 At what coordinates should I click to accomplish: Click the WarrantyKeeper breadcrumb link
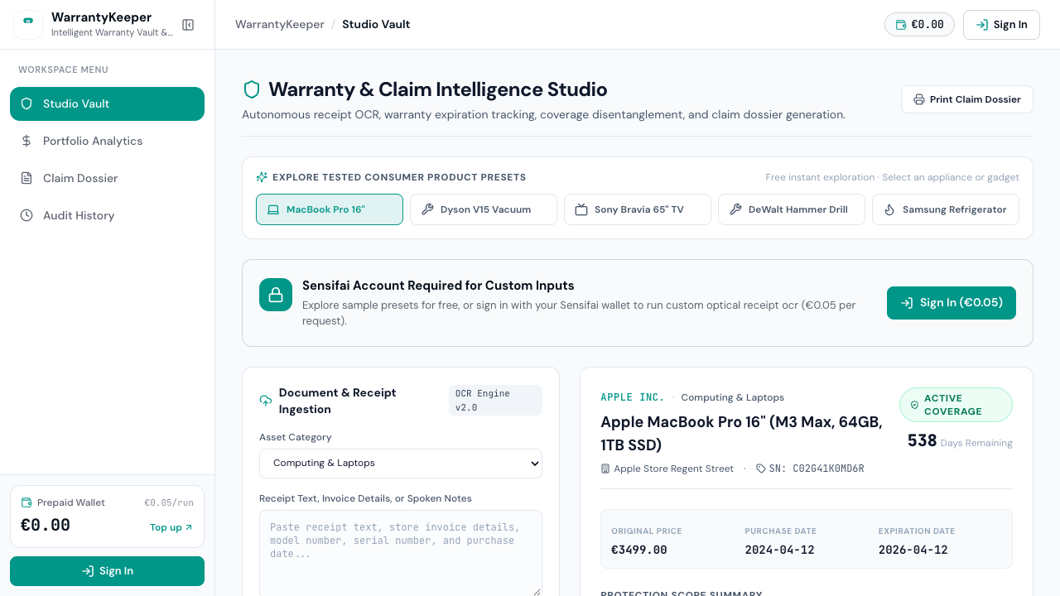[280, 25]
